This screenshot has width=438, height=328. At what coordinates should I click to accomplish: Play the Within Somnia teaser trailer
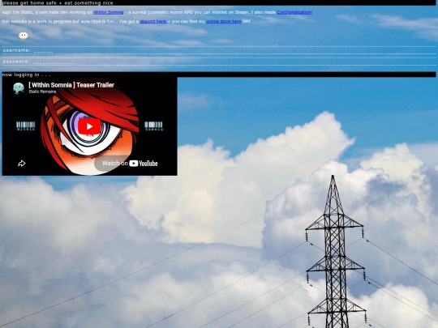[89, 126]
